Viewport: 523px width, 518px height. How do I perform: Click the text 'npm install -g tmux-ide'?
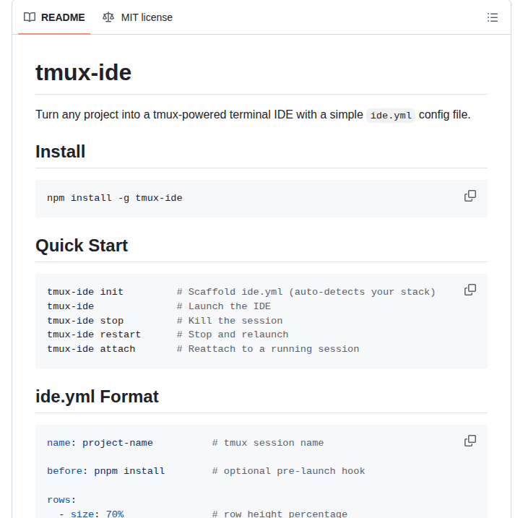[x=115, y=198]
